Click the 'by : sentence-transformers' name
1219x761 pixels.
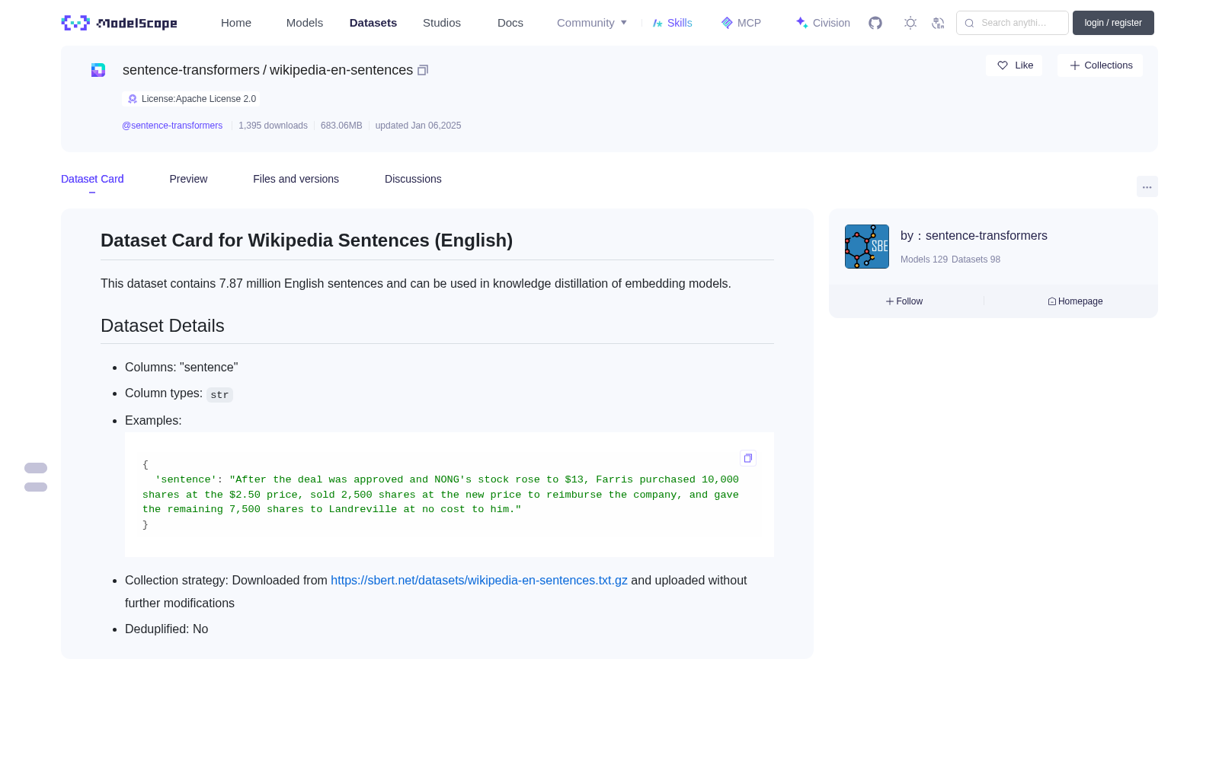[974, 236]
